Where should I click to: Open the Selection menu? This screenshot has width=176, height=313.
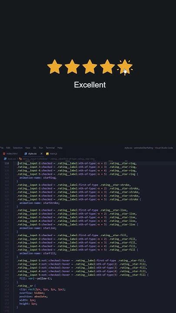18,148
